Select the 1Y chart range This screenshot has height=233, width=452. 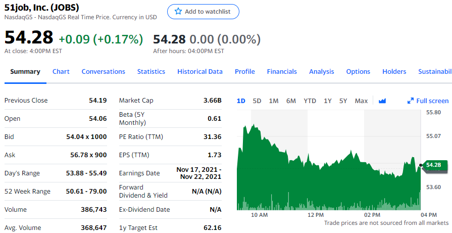pos(327,101)
